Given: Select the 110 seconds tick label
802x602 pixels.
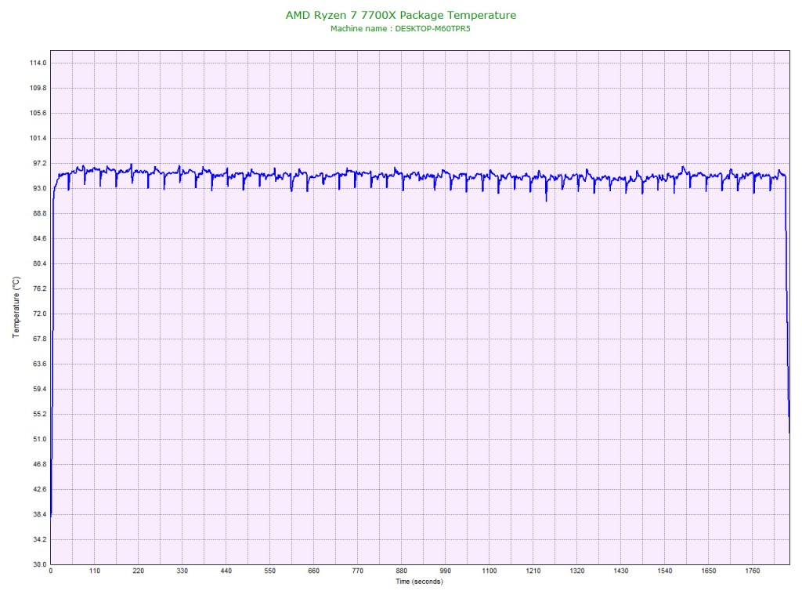Looking at the screenshot, I should coord(94,571).
